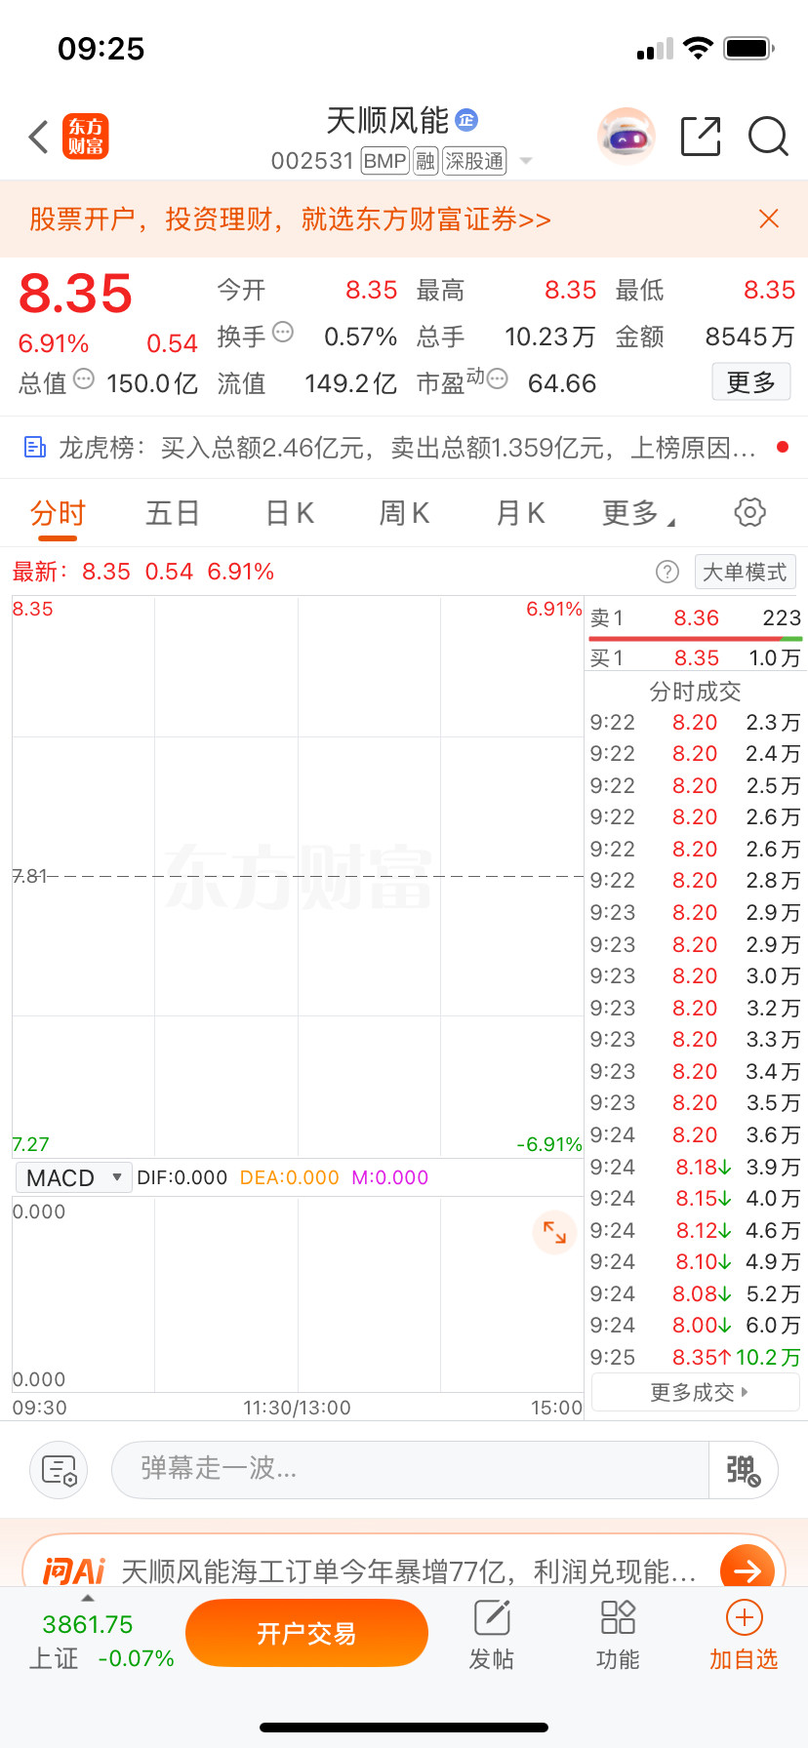Tap the enterprise badge next to 天顺风能
This screenshot has height=1748, width=808.
(466, 120)
